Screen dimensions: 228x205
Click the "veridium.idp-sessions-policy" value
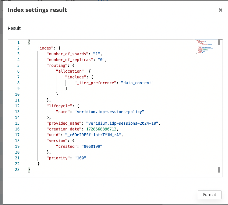(x=109, y=112)
